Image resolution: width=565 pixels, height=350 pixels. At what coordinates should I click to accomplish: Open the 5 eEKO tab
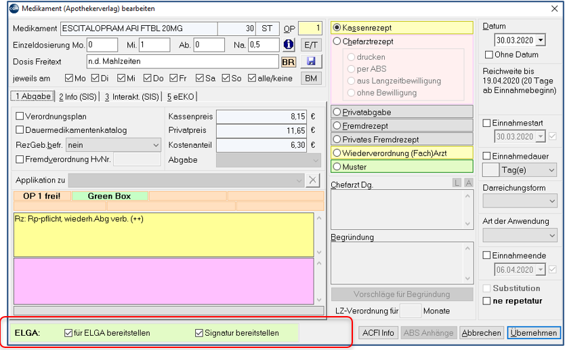point(180,97)
